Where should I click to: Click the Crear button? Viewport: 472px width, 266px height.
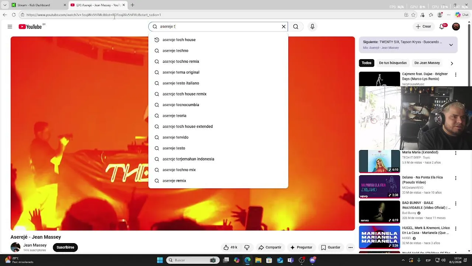[423, 27]
